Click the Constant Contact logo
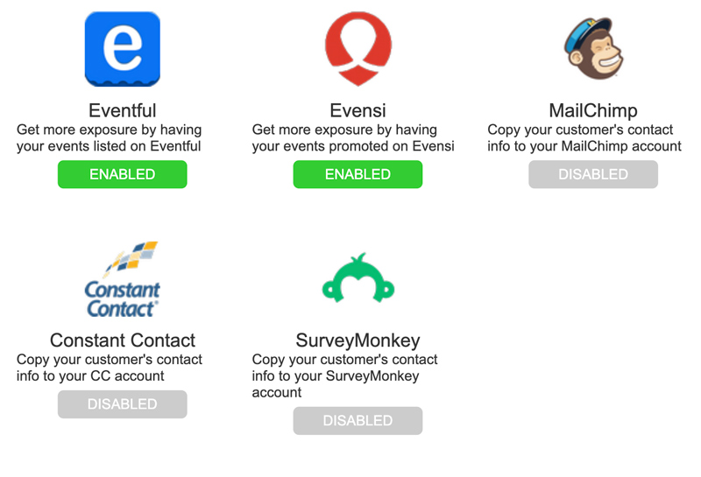 pos(122,279)
